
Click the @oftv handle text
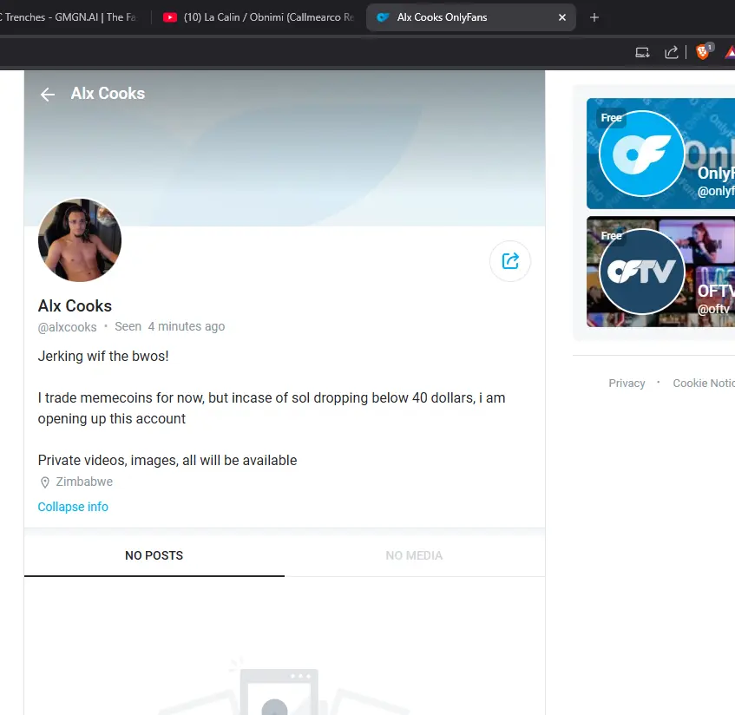pos(713,309)
